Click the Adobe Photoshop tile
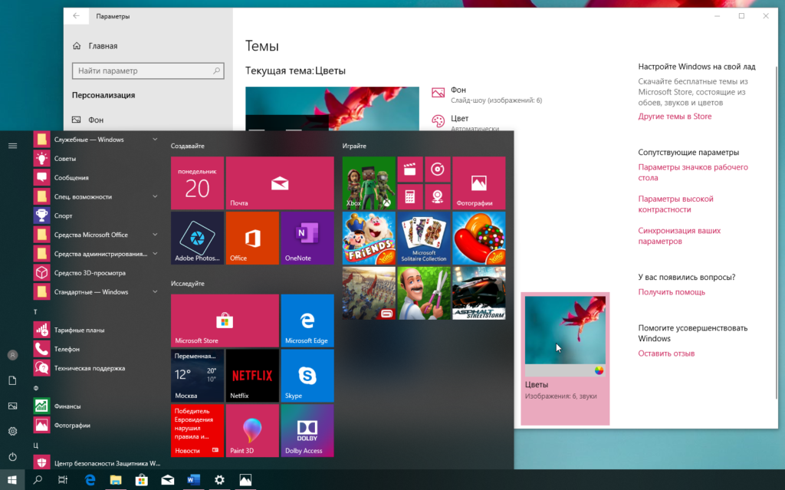This screenshot has height=490, width=785. (x=197, y=238)
